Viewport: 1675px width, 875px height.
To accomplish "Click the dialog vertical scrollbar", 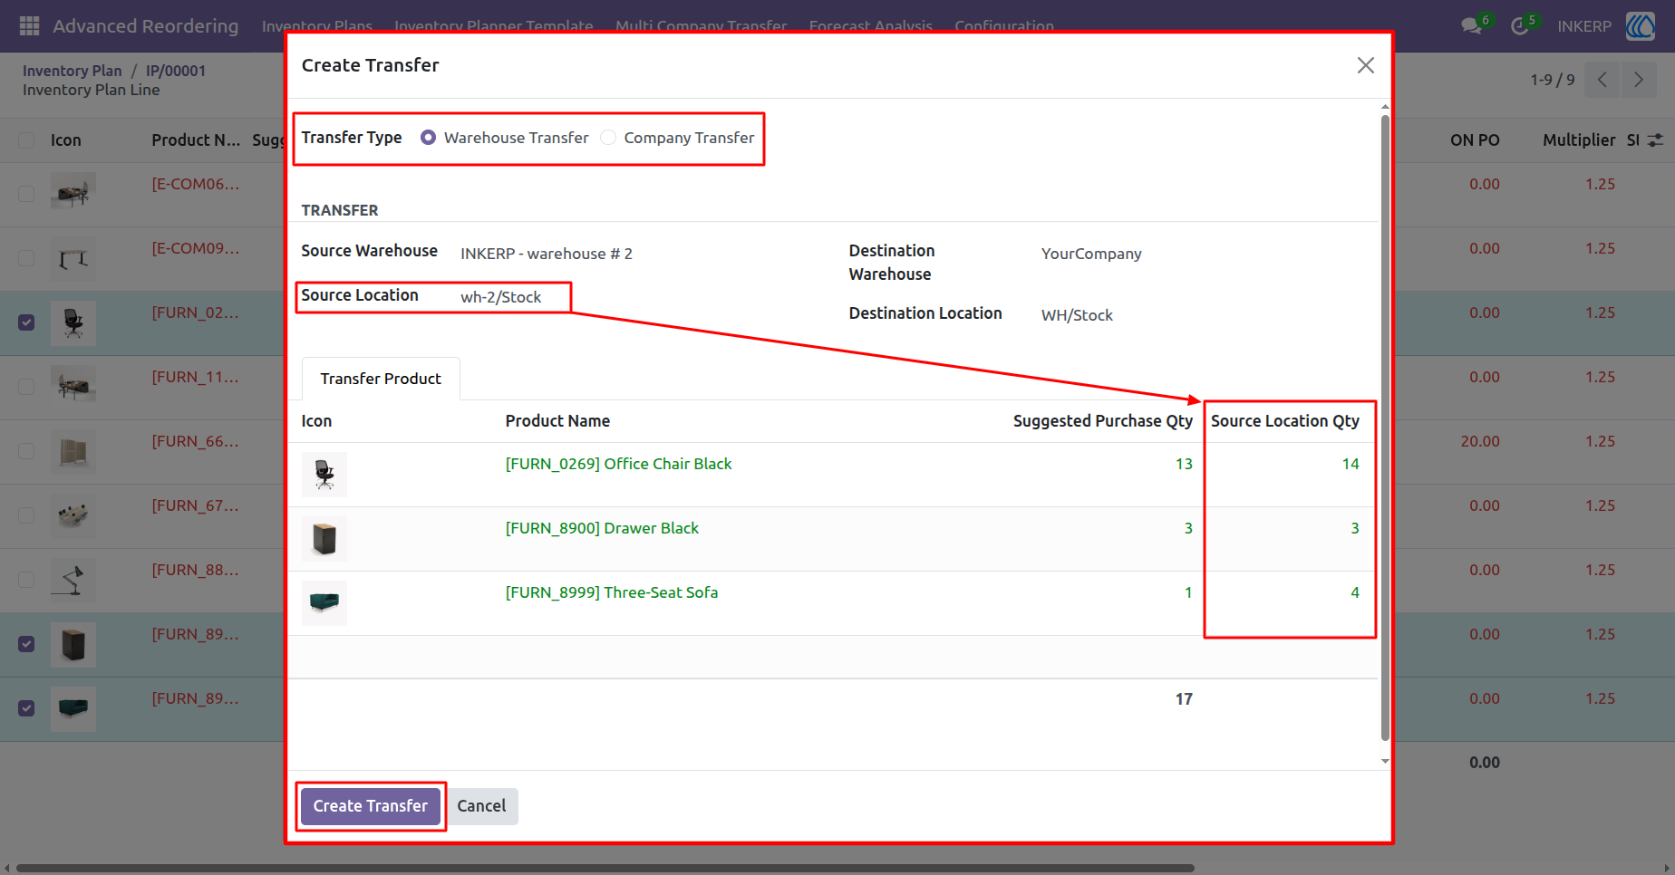I will coord(1385,426).
